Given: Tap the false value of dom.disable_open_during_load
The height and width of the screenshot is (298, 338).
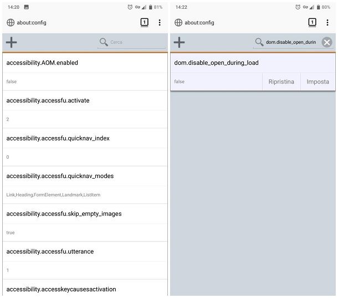Looking at the screenshot, I should 179,81.
